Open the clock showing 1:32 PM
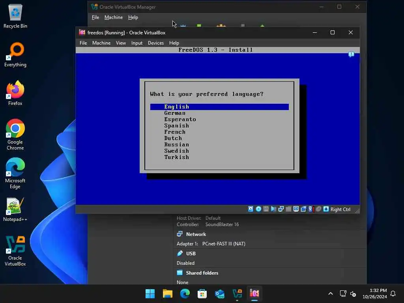The image size is (404, 303). (x=375, y=294)
